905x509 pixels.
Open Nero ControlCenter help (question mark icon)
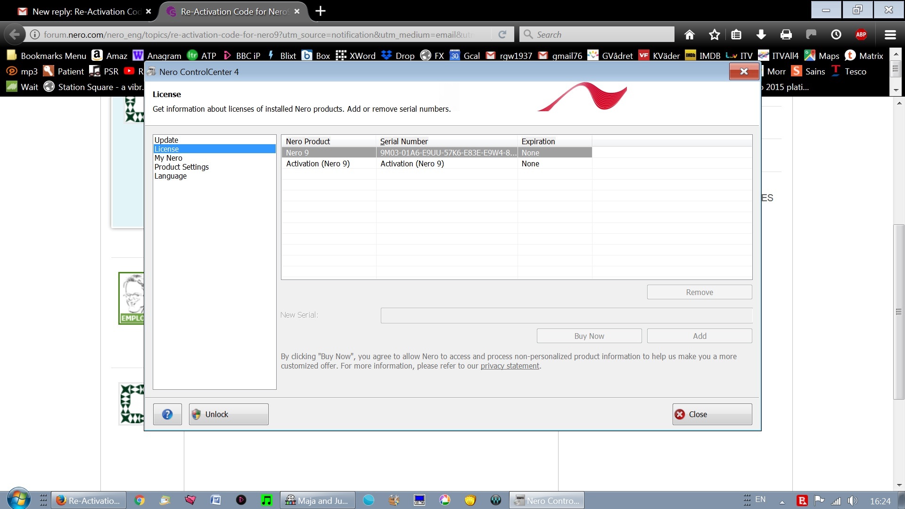pyautogui.click(x=167, y=414)
